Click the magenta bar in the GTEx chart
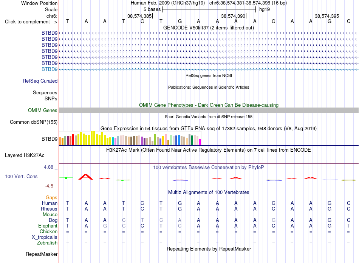 click(200, 142)
